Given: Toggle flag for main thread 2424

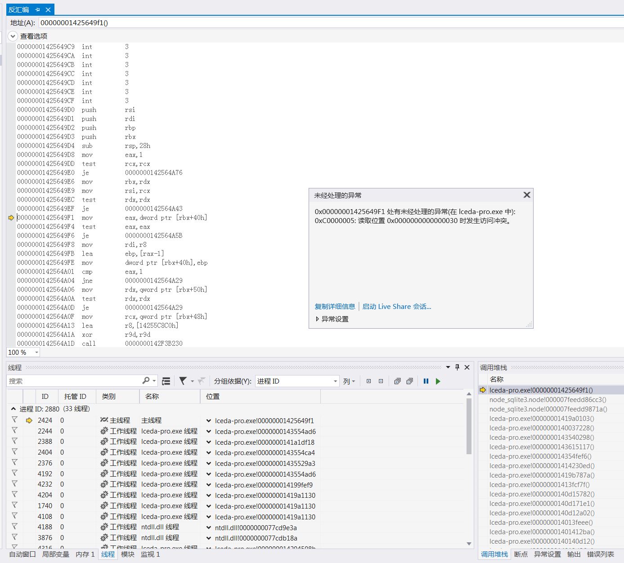Looking at the screenshot, I should click(14, 420).
